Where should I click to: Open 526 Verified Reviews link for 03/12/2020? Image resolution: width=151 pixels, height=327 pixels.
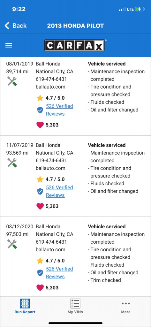[x=59, y=273]
